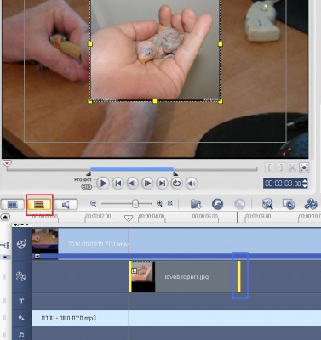Toggle ripple editing on the Video track
The width and height of the screenshot is (321, 340).
[5, 246]
